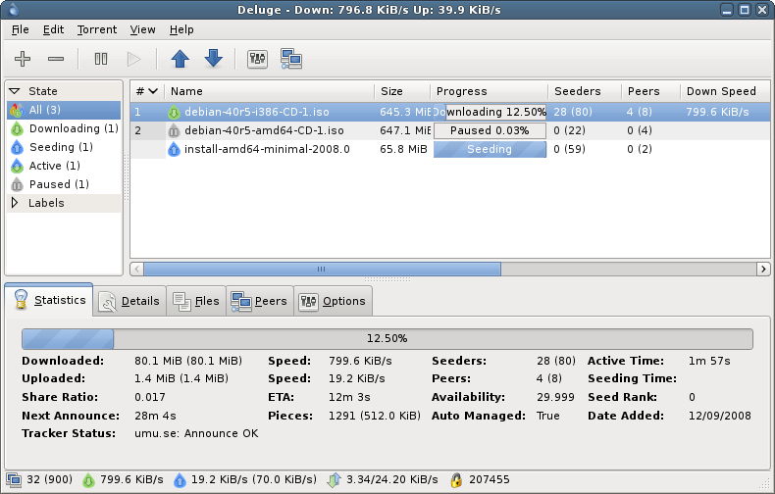Click the # column sort arrow
775x494 pixels.
point(153,91)
